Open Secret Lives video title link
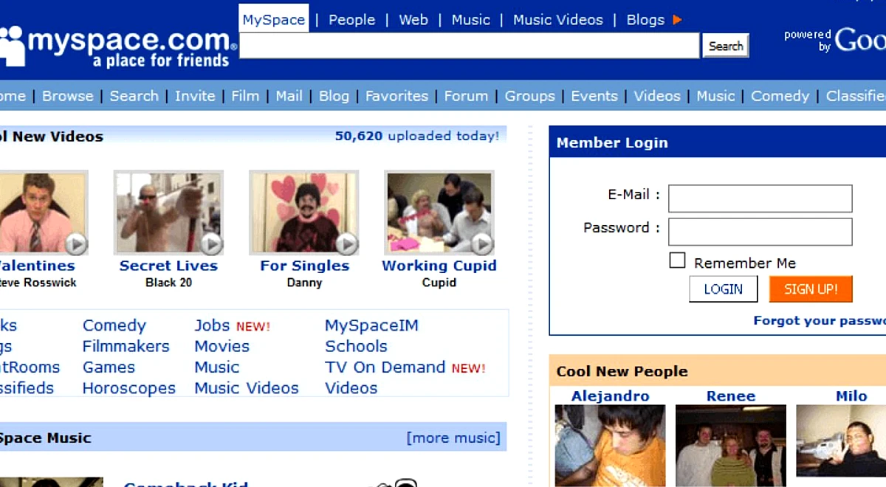Screen dimensions: 886x487 tap(168, 266)
